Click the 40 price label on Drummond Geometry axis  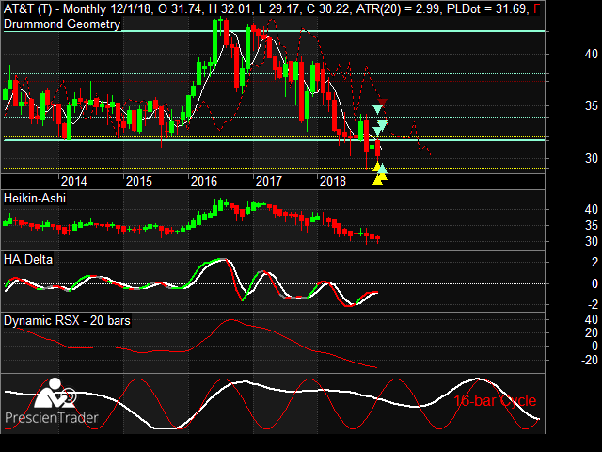592,55
